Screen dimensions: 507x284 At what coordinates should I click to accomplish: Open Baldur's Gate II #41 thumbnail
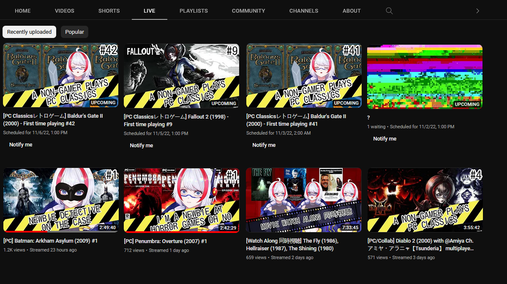click(x=304, y=76)
